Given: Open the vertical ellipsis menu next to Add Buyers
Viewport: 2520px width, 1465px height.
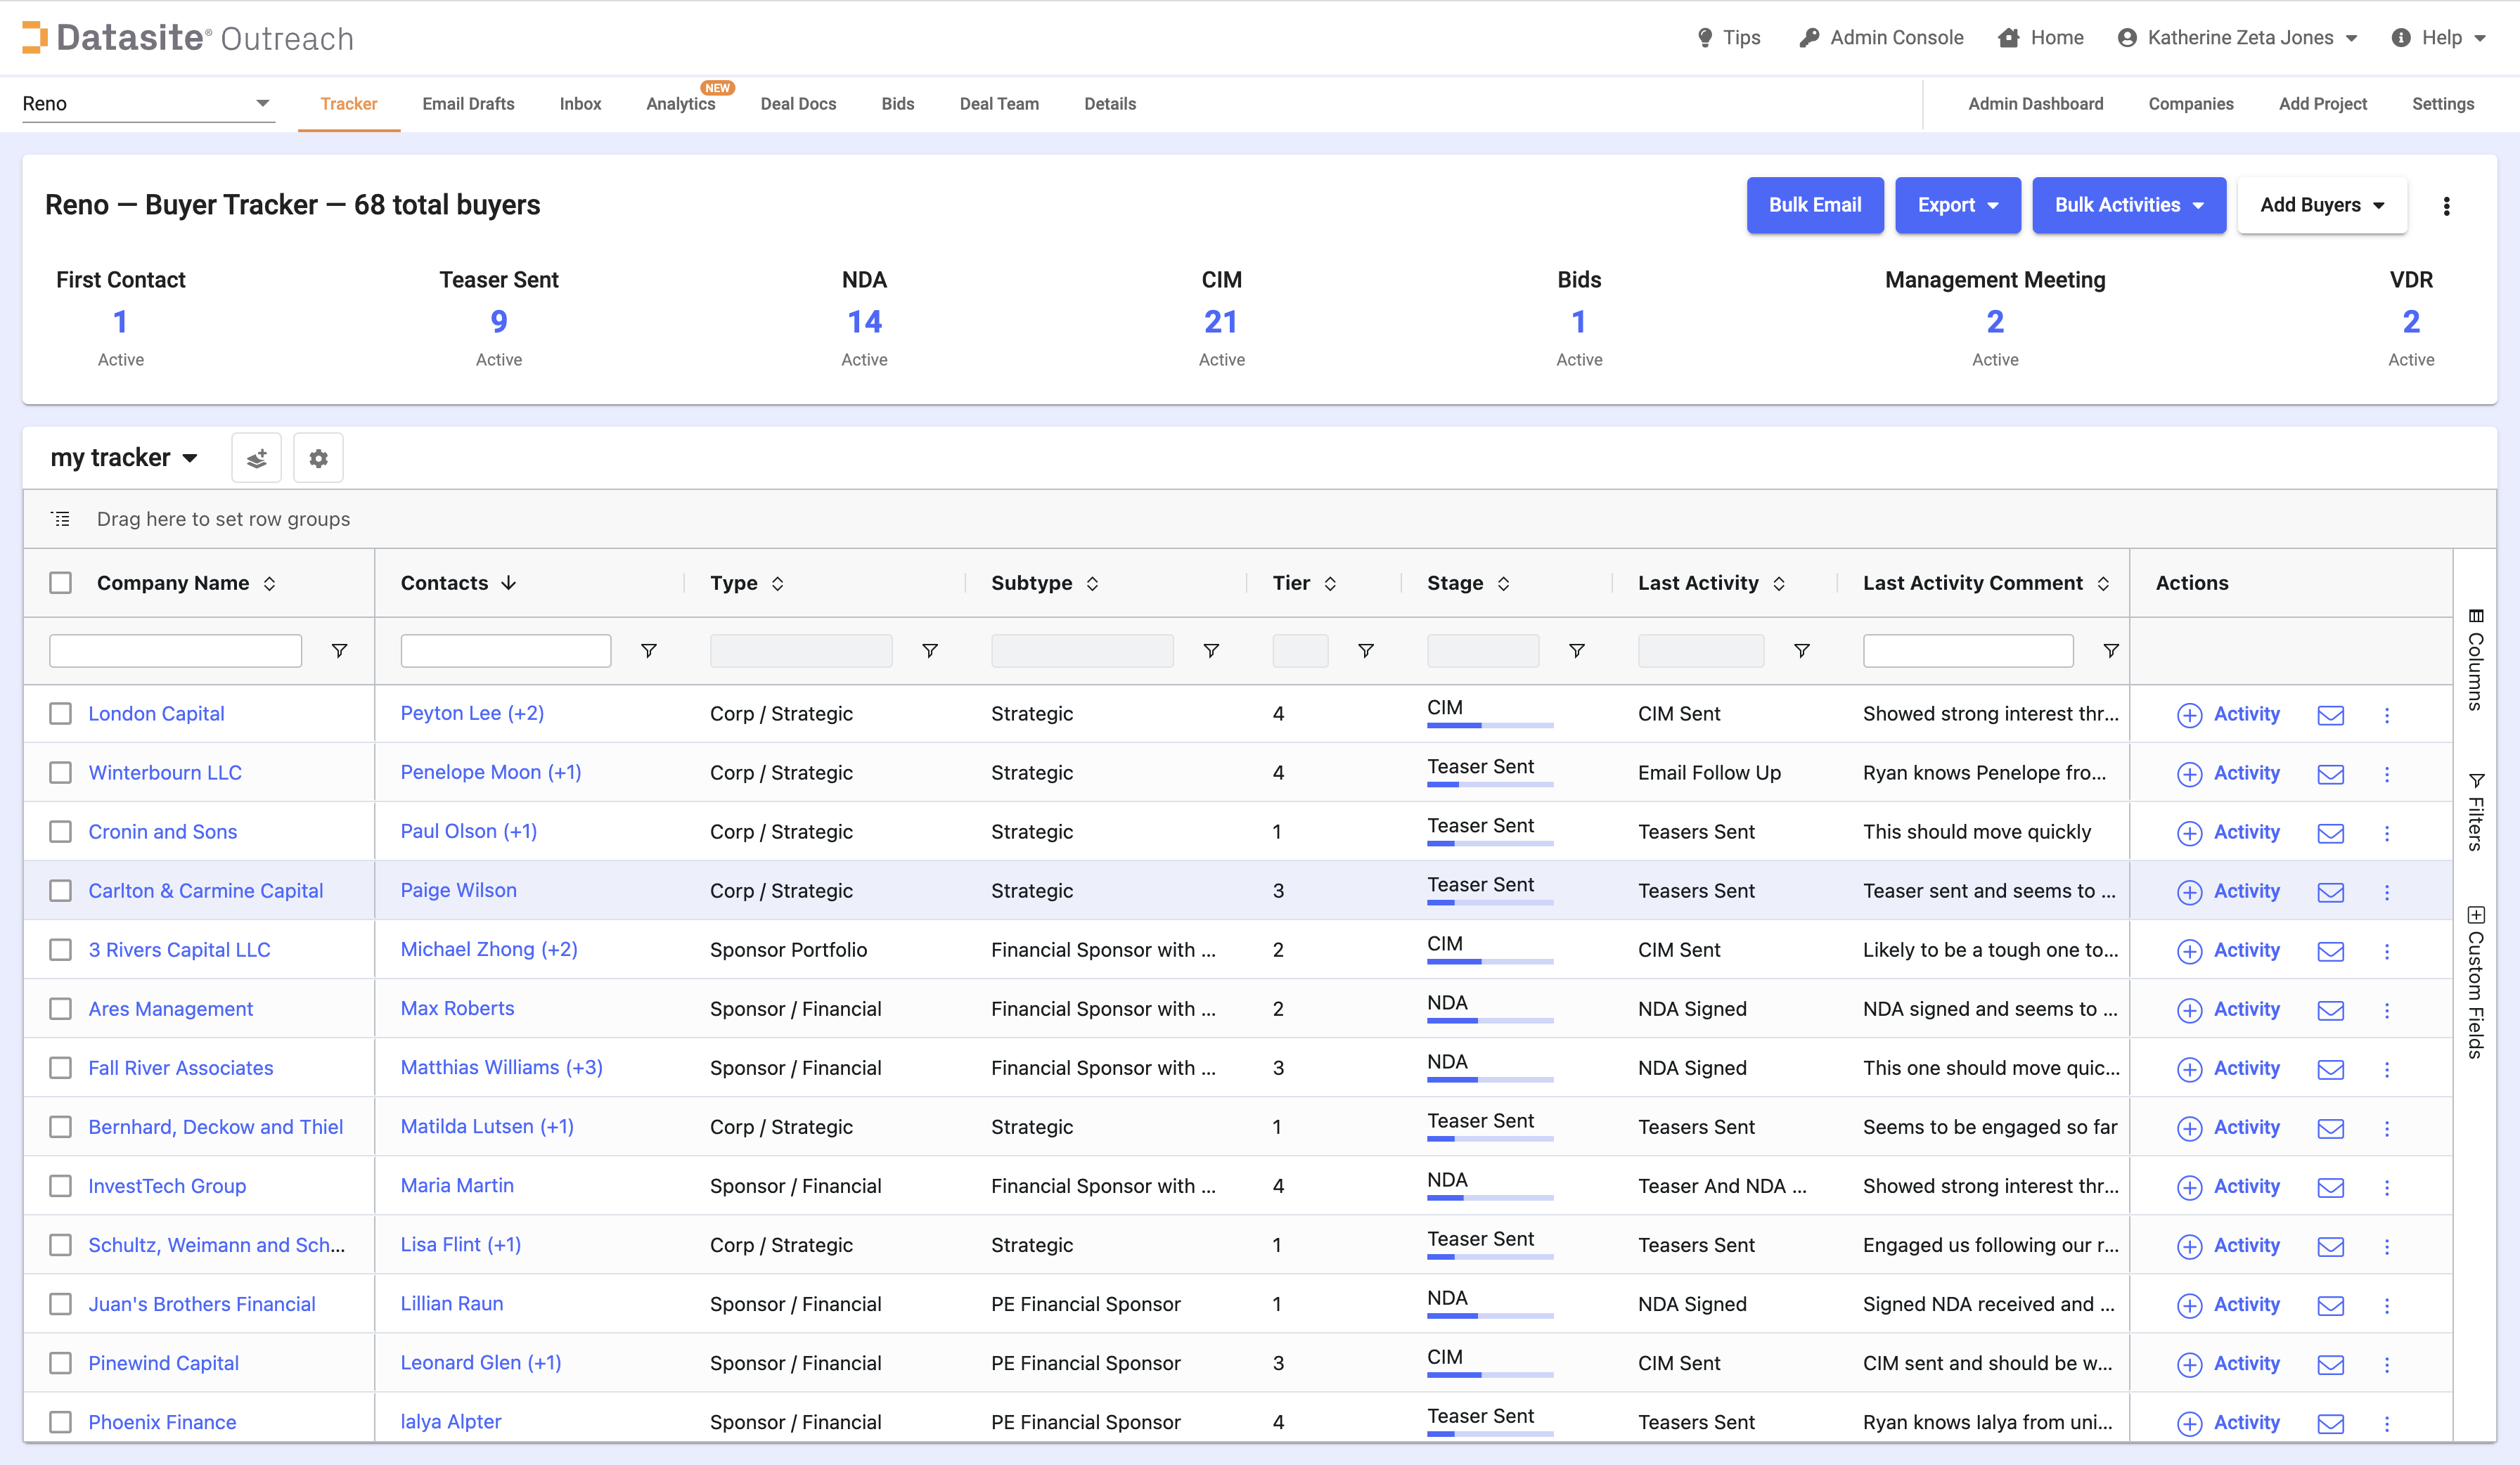Looking at the screenshot, I should point(2446,206).
